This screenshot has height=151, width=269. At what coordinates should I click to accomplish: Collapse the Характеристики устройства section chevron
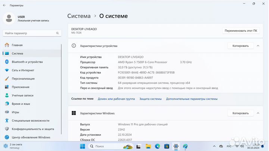[x=258, y=46]
